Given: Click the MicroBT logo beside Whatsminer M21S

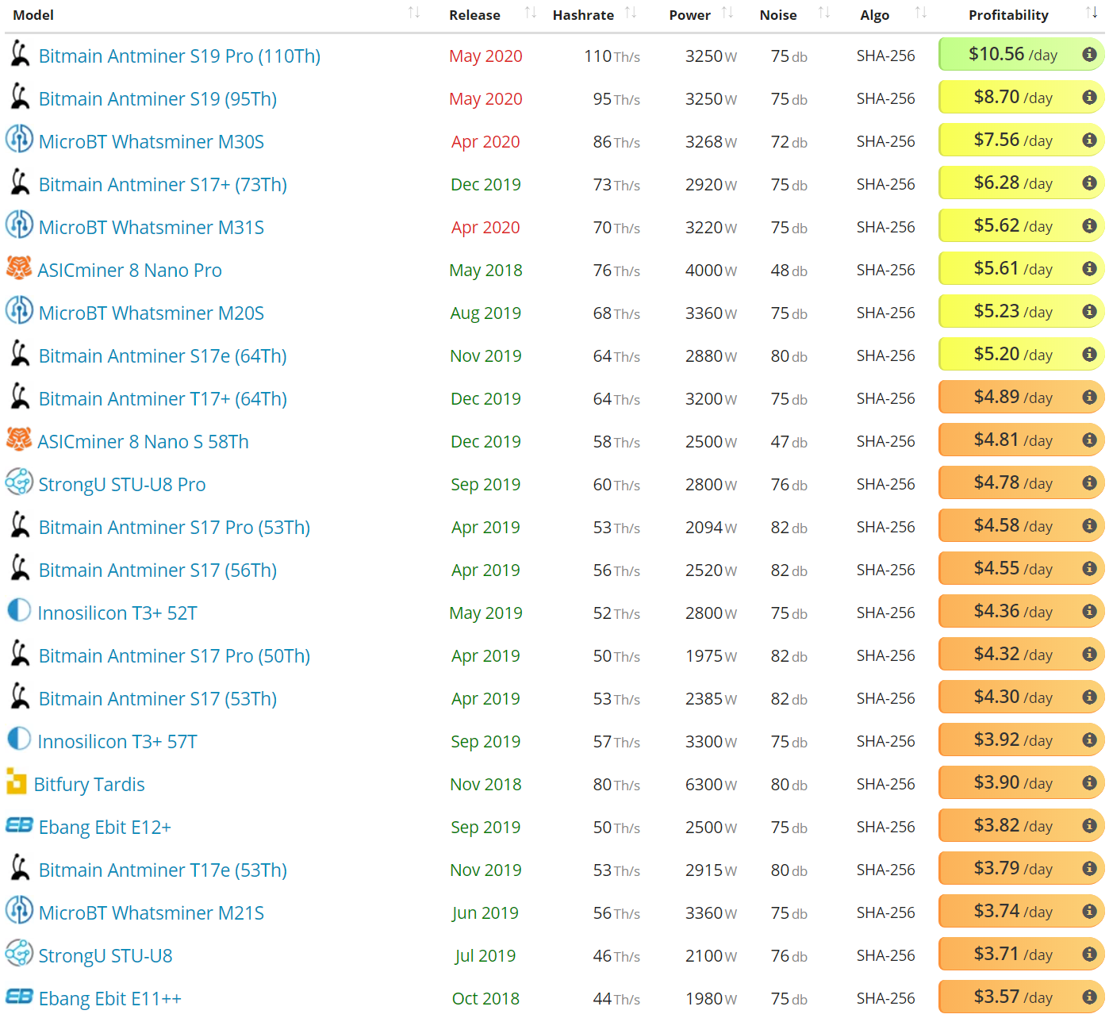Looking at the screenshot, I should (20, 910).
